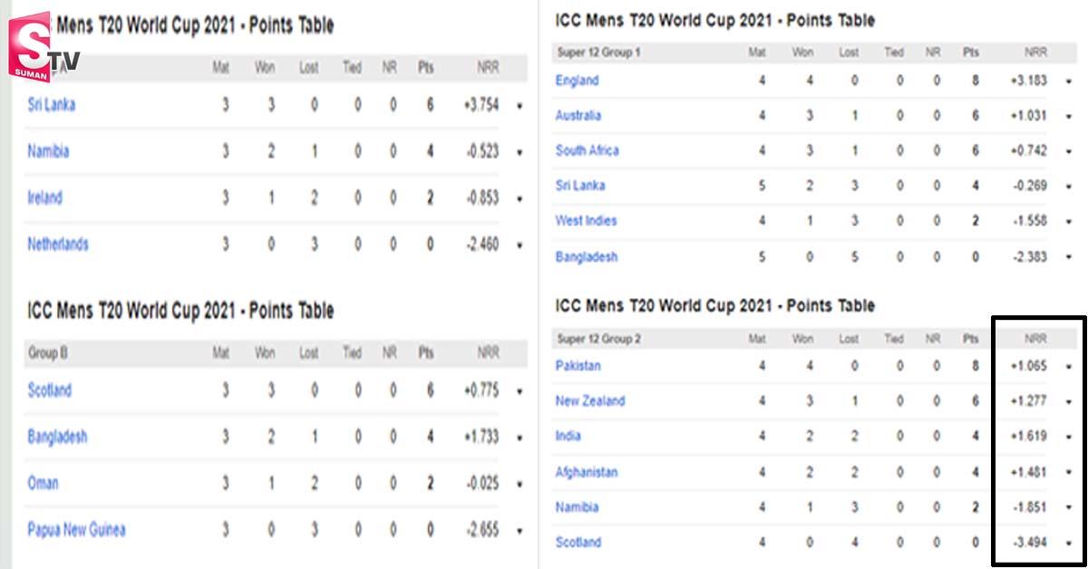Viewport: 1088px width, 569px height.
Task: Open the West Indies team link
Action: [586, 220]
